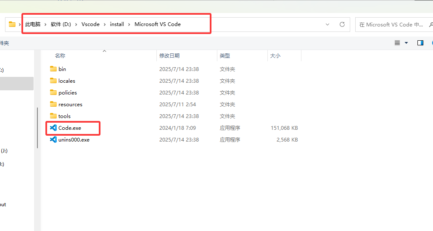Click the address bar folder icon

point(12,24)
